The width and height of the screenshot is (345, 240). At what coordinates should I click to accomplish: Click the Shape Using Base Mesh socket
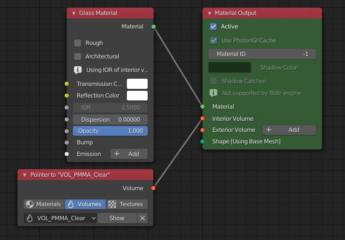[x=203, y=141]
